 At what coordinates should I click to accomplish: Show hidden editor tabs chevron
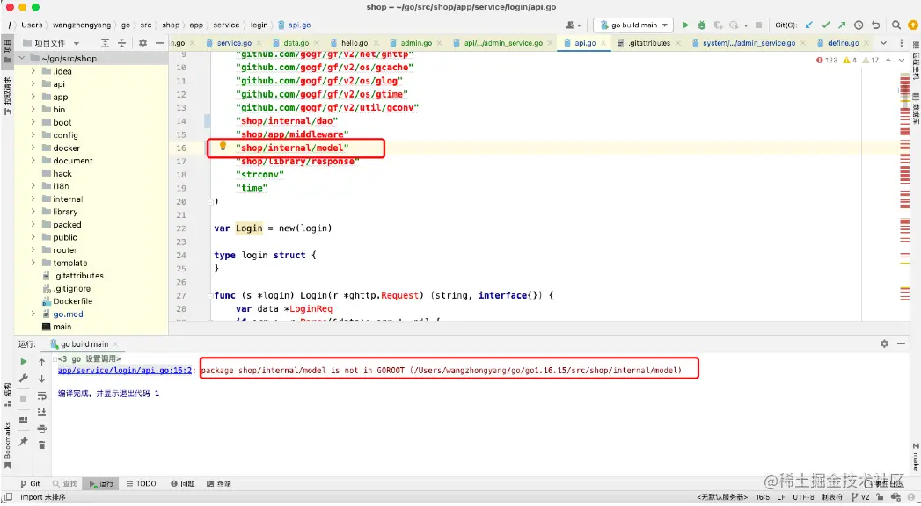point(883,43)
